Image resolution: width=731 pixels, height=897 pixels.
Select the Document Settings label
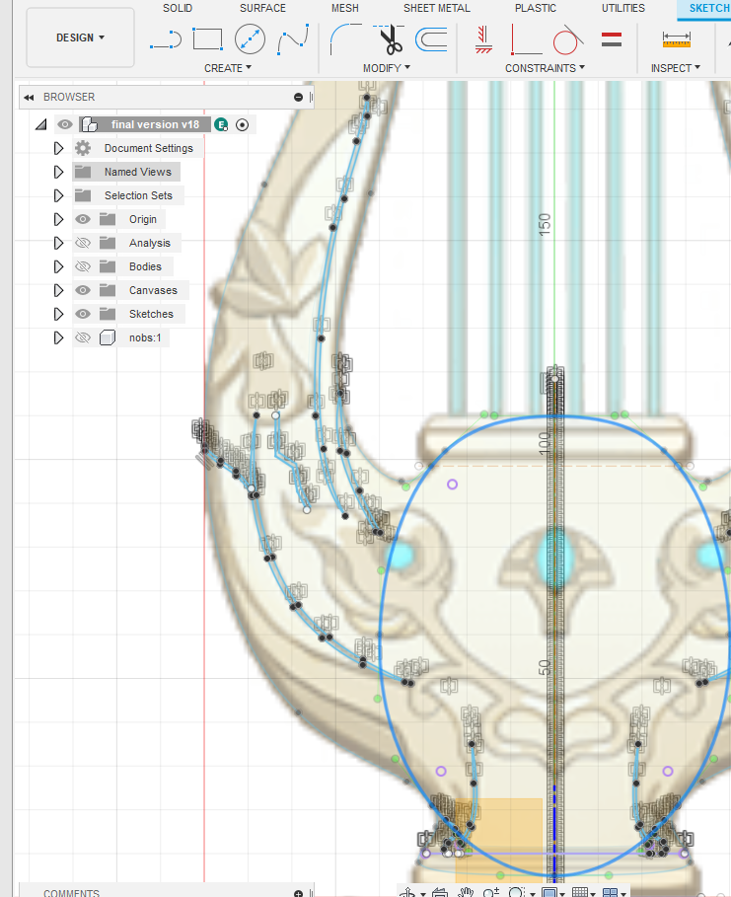149,148
